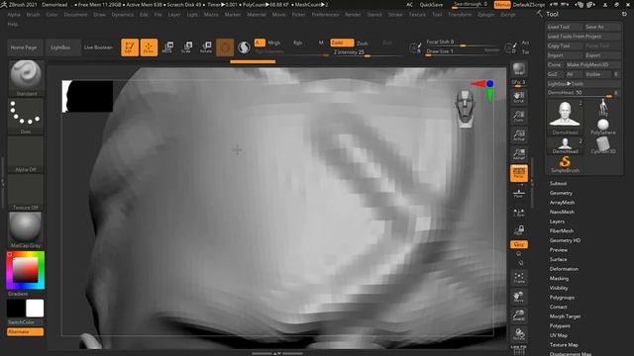The height and width of the screenshot is (356, 634).
Task: Pick a color in the color picker square
Action: click(x=25, y=270)
